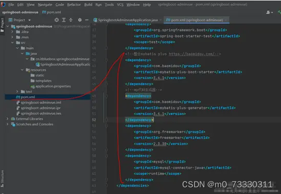Open the View menu

click(x=31, y=5)
